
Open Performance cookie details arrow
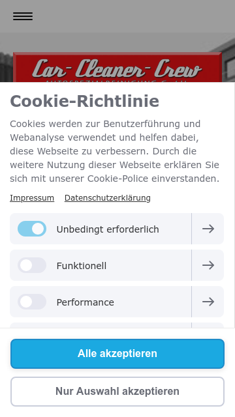click(208, 302)
